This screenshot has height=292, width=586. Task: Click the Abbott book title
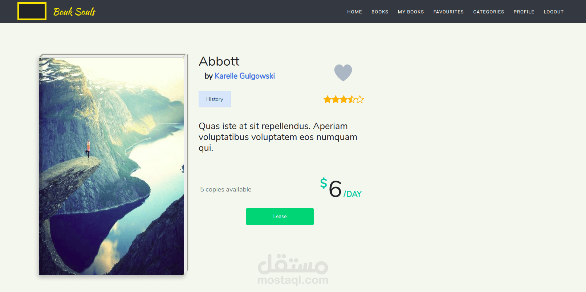coord(219,61)
